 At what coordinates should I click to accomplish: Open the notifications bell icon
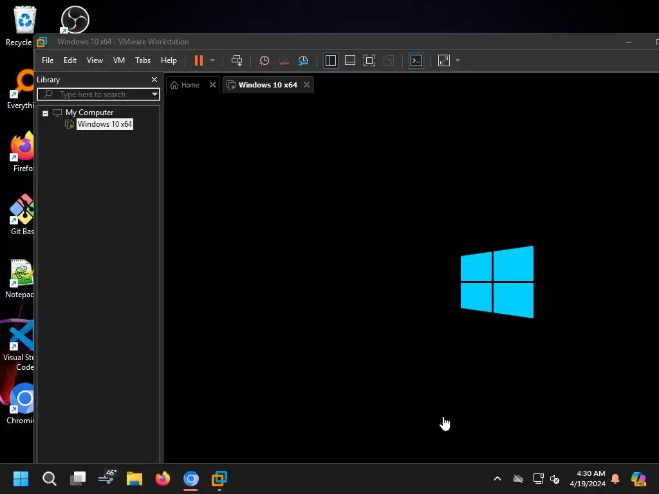point(615,479)
